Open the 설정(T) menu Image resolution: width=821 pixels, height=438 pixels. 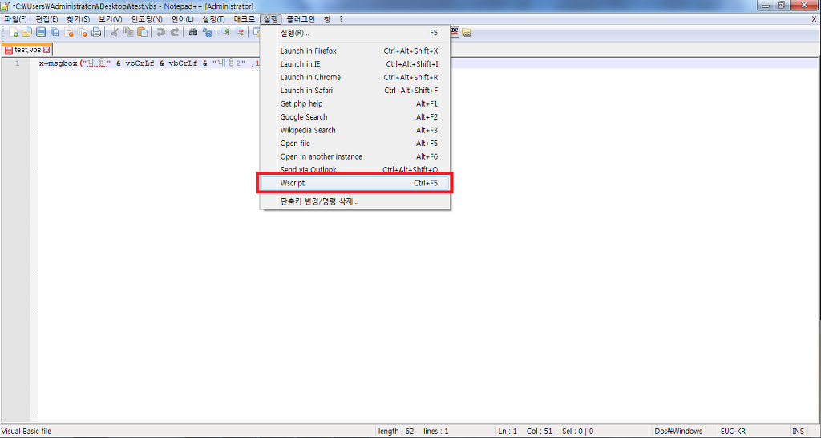tap(213, 19)
